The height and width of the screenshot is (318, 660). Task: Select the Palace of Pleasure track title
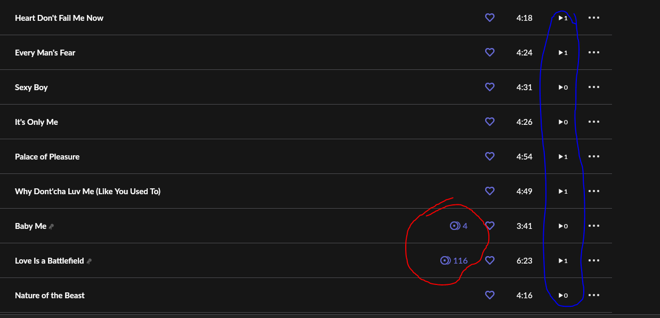tap(47, 156)
